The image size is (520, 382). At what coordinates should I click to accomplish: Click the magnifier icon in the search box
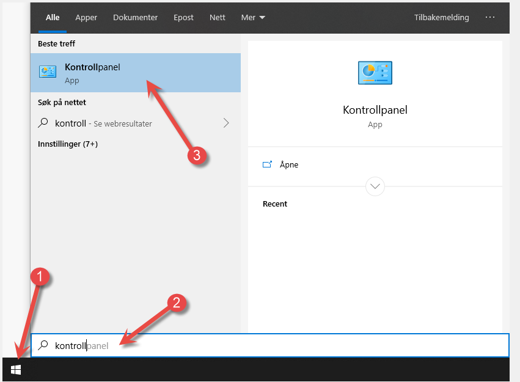(43, 345)
